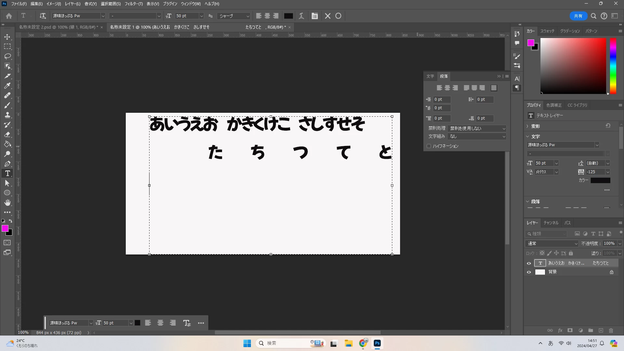Open Chrome from the Windows taskbar
The width and height of the screenshot is (624, 351).
(x=363, y=343)
